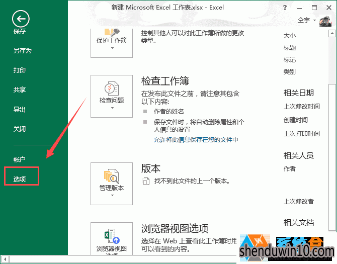Image resolution: width=337 pixels, height=264 pixels.
Task: Open the Check for Issues inspector icon
Action: click(112, 89)
